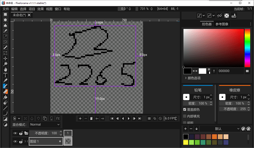Screen dimensions: 254x148
Task: Toggle alpha lock checkerboard button
Action: tap(227, 16)
